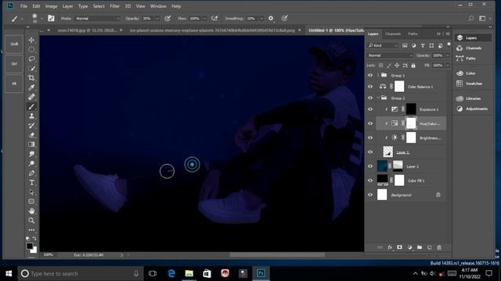Hide the Color Balance 1 layer

[x=370, y=87]
